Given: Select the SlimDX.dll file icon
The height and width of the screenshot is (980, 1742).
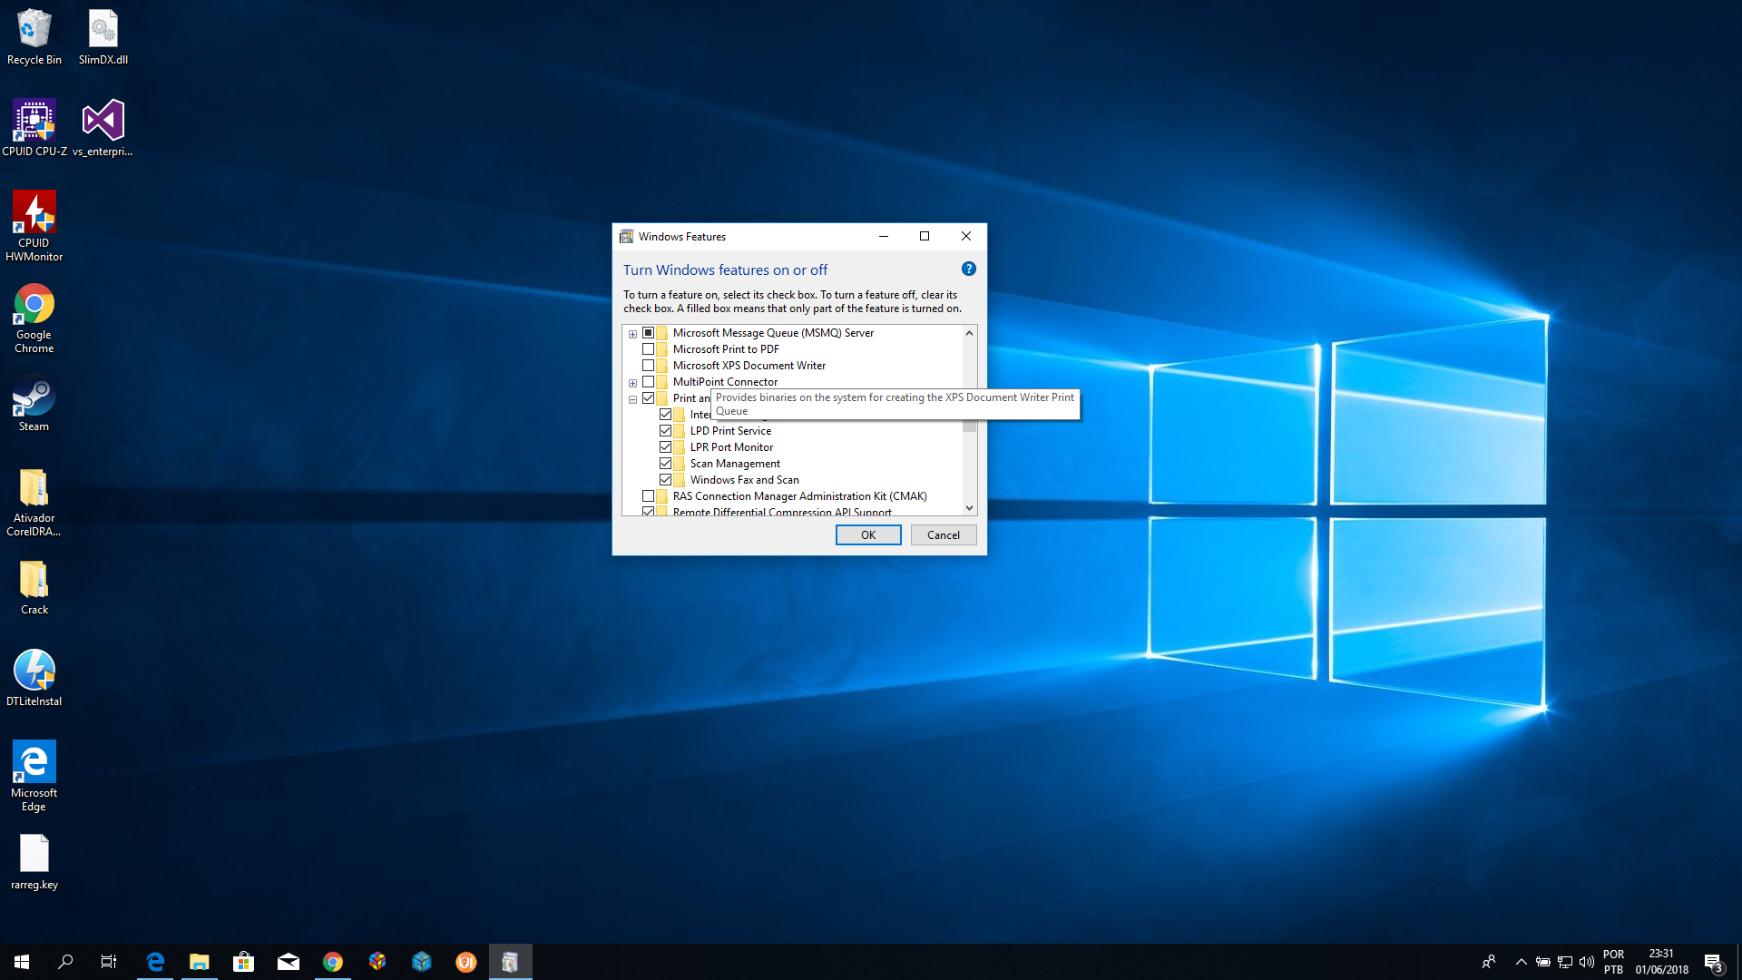Looking at the screenshot, I should click(103, 37).
